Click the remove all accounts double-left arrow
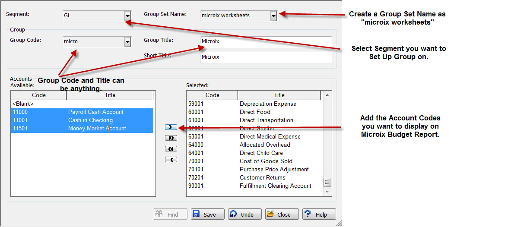Viewport: 511px width, 227px height. click(171, 149)
